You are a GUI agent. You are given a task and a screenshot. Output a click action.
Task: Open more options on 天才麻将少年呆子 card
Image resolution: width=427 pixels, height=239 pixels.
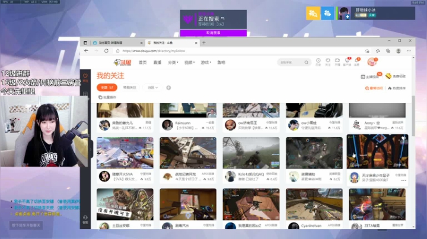403,180
